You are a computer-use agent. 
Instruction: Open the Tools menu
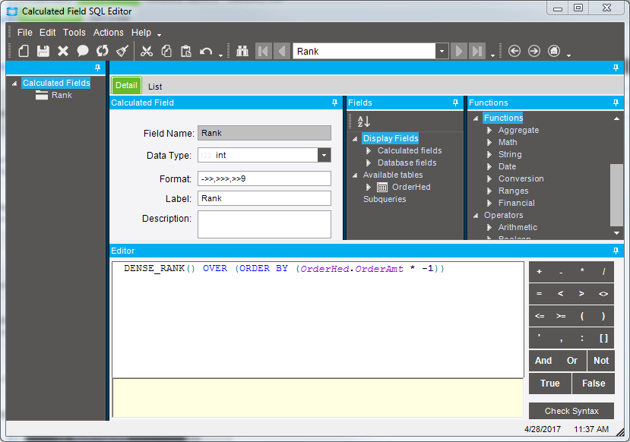[x=74, y=33]
